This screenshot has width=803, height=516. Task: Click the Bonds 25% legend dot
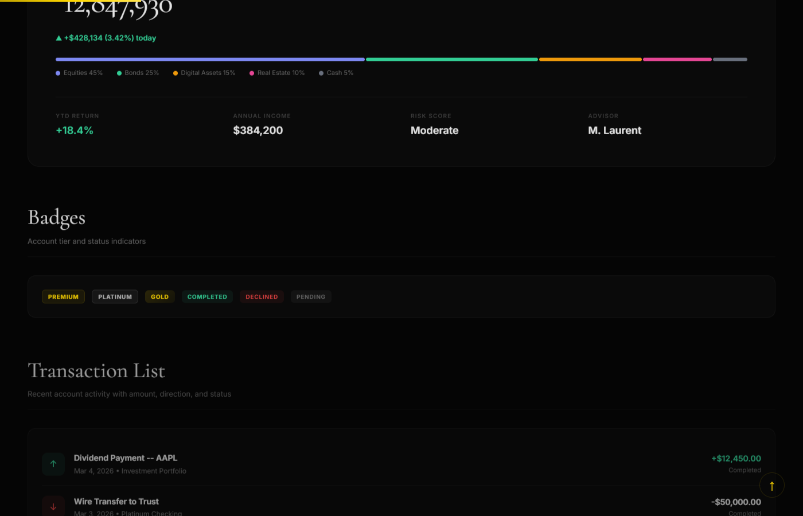click(x=119, y=73)
